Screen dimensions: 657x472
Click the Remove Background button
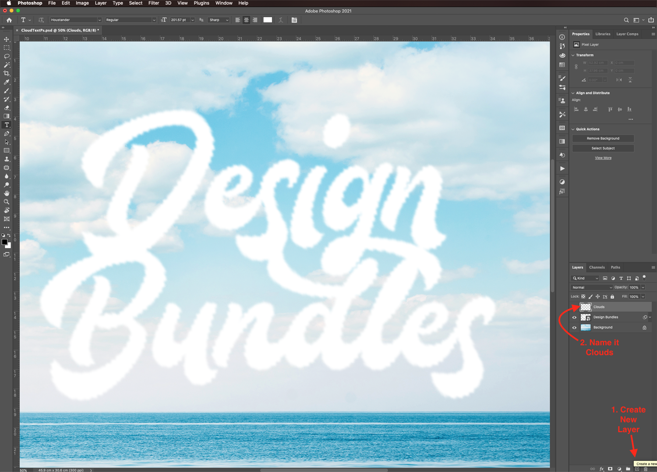[603, 138]
